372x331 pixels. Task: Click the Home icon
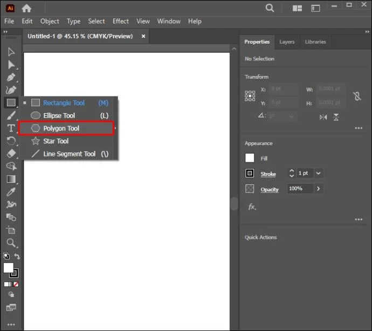coord(26,8)
